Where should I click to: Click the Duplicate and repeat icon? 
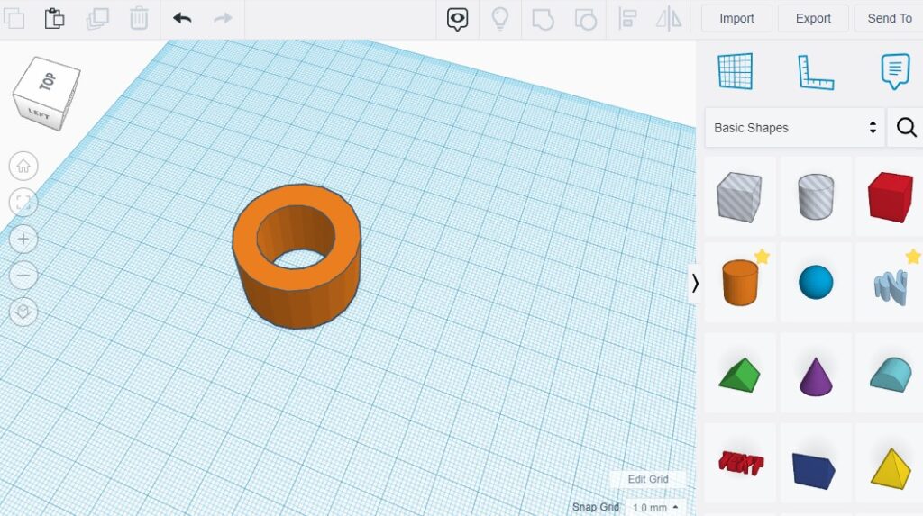[x=97, y=18]
